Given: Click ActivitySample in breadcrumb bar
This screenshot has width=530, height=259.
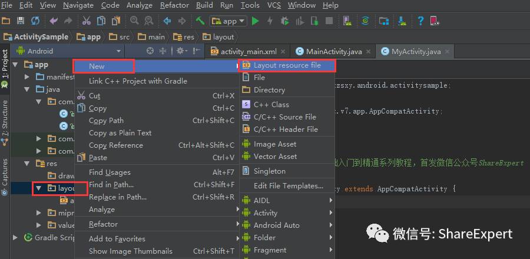Looking at the screenshot, I should (36, 37).
